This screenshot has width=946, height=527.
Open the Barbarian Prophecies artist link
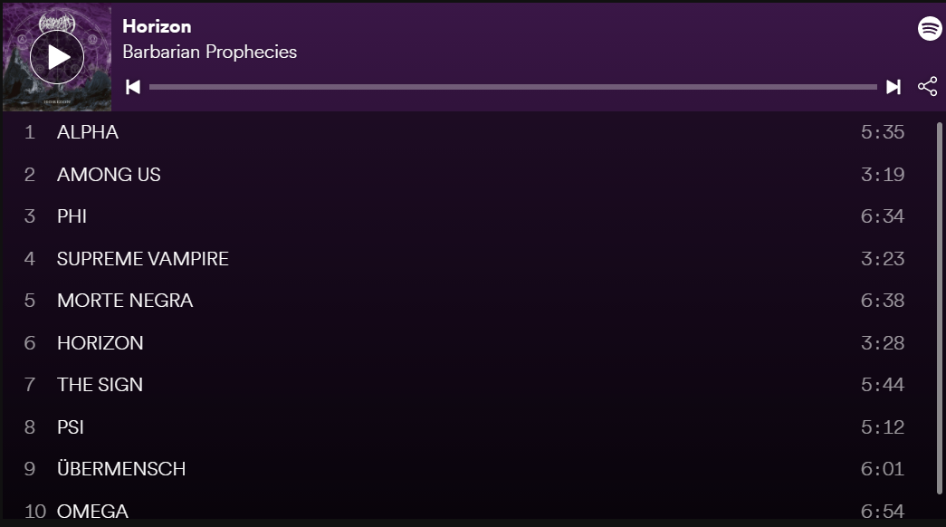point(209,52)
